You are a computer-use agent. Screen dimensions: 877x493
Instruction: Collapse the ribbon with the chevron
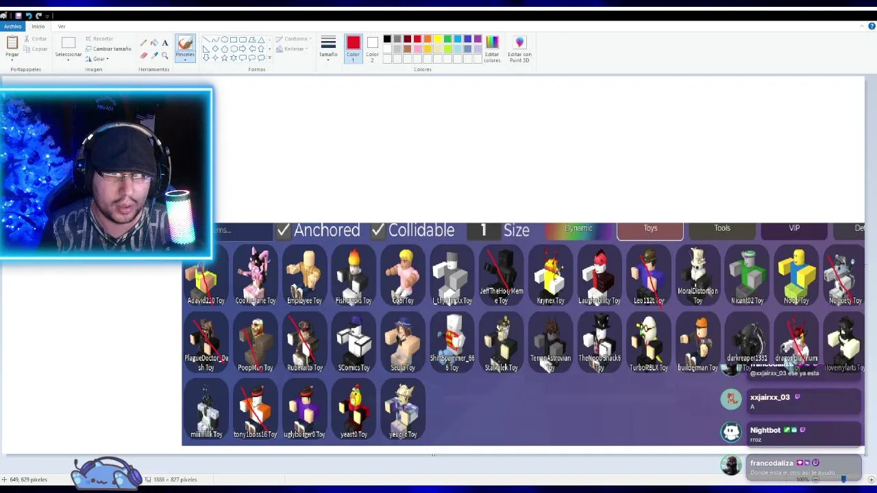coord(862,26)
